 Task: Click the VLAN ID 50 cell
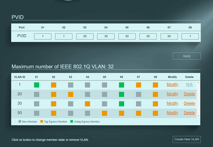coord(19,113)
